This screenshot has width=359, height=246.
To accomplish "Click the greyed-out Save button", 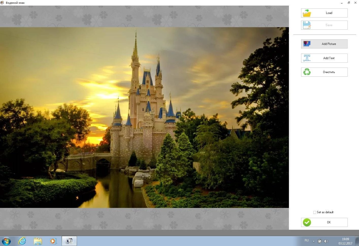I will pyautogui.click(x=324, y=25).
